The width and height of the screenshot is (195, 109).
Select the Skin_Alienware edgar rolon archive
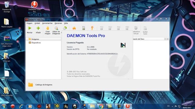coord(7,41)
